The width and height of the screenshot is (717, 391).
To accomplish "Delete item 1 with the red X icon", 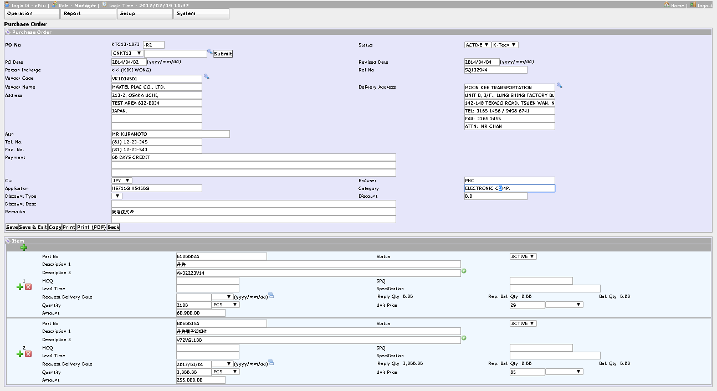I will (28, 287).
